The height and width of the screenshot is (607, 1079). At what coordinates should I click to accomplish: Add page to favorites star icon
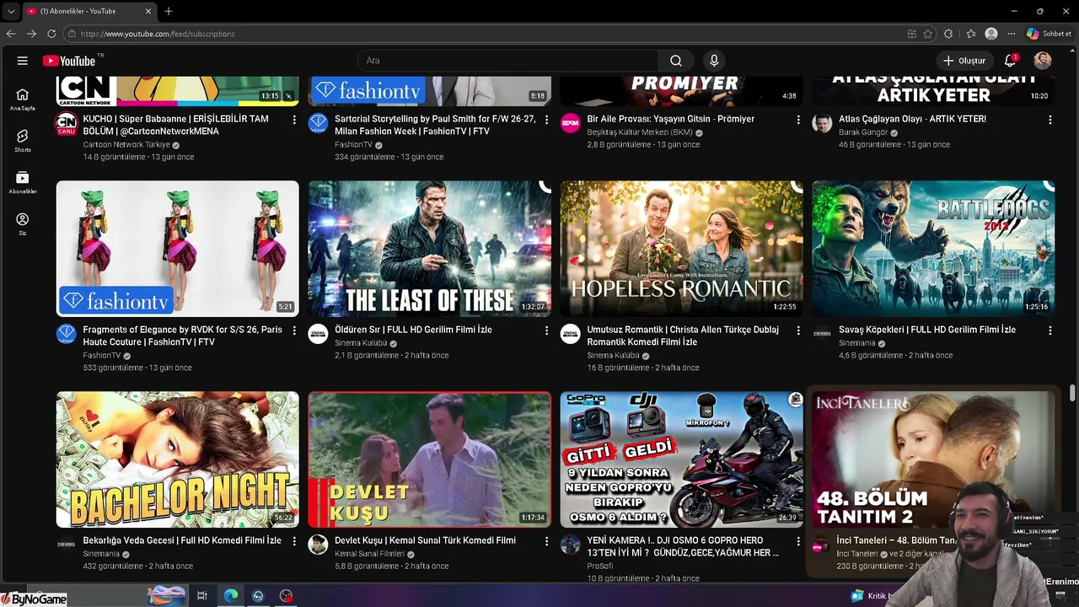928,34
